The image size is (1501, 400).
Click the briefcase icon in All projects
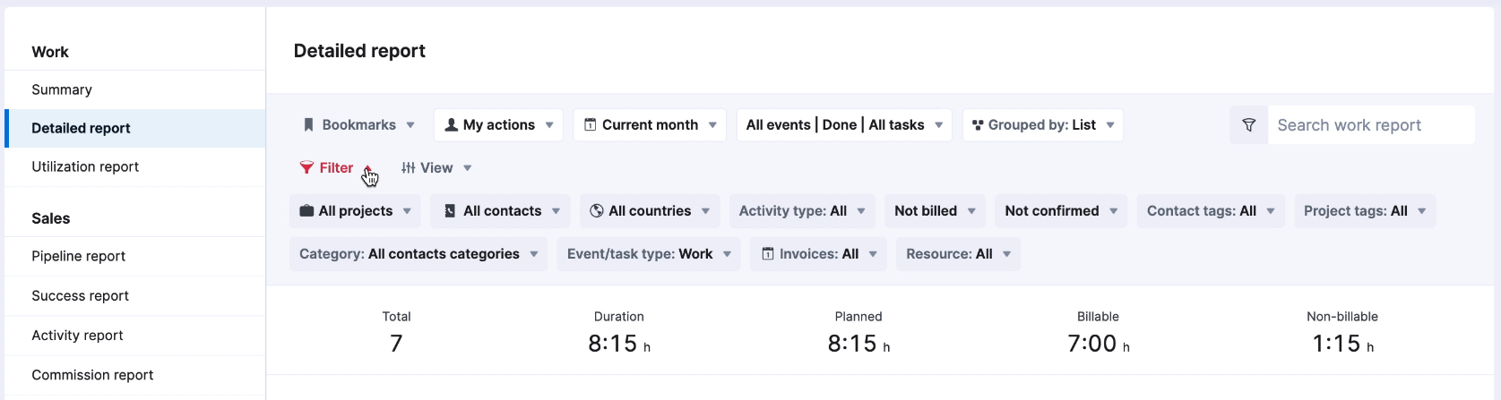point(306,211)
